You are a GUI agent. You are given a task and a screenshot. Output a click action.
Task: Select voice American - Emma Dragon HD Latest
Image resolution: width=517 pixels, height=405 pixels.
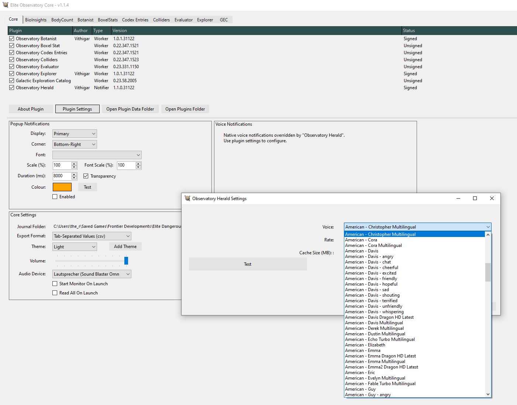click(x=414, y=356)
